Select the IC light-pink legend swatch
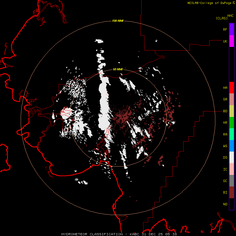The image size is (236, 236). [232, 169]
